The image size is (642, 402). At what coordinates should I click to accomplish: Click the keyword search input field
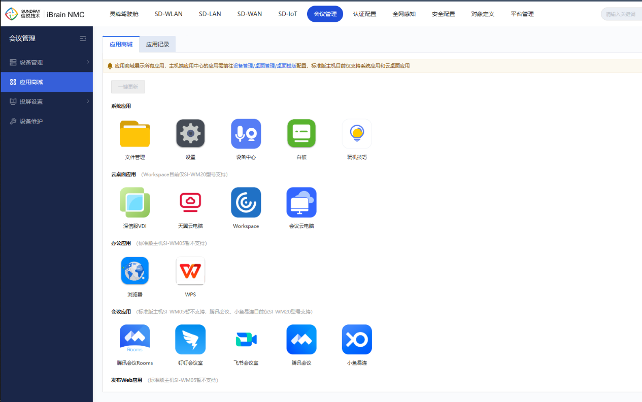tap(621, 14)
